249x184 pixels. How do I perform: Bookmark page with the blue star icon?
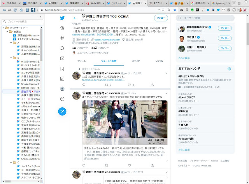coord(175,10)
